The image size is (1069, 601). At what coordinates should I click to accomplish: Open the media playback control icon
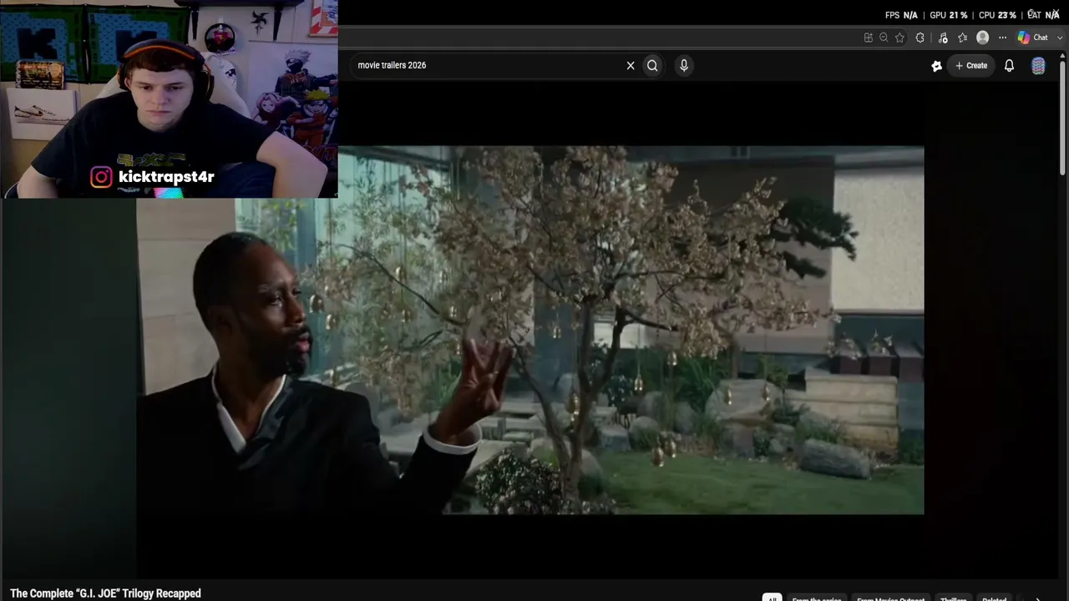point(943,38)
